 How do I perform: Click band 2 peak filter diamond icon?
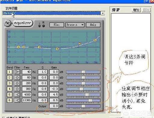(x=17, y=78)
